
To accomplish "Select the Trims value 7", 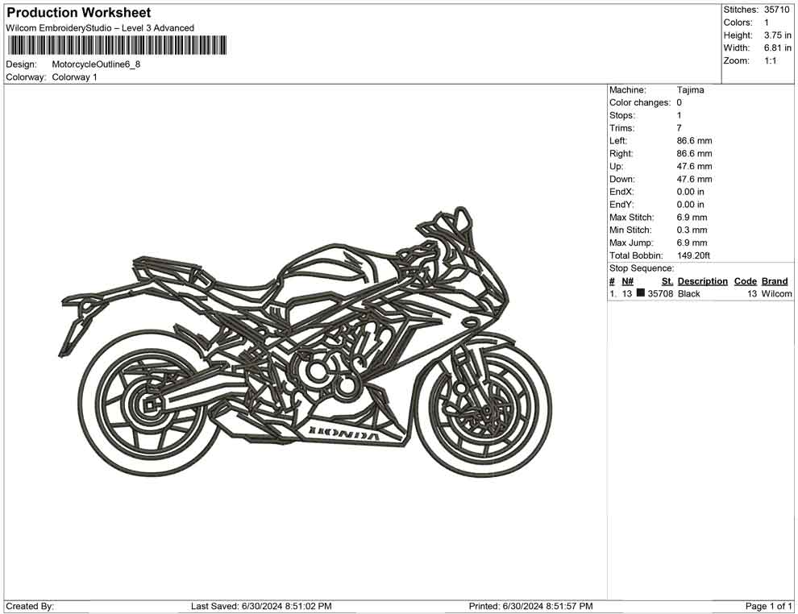I will (679, 127).
